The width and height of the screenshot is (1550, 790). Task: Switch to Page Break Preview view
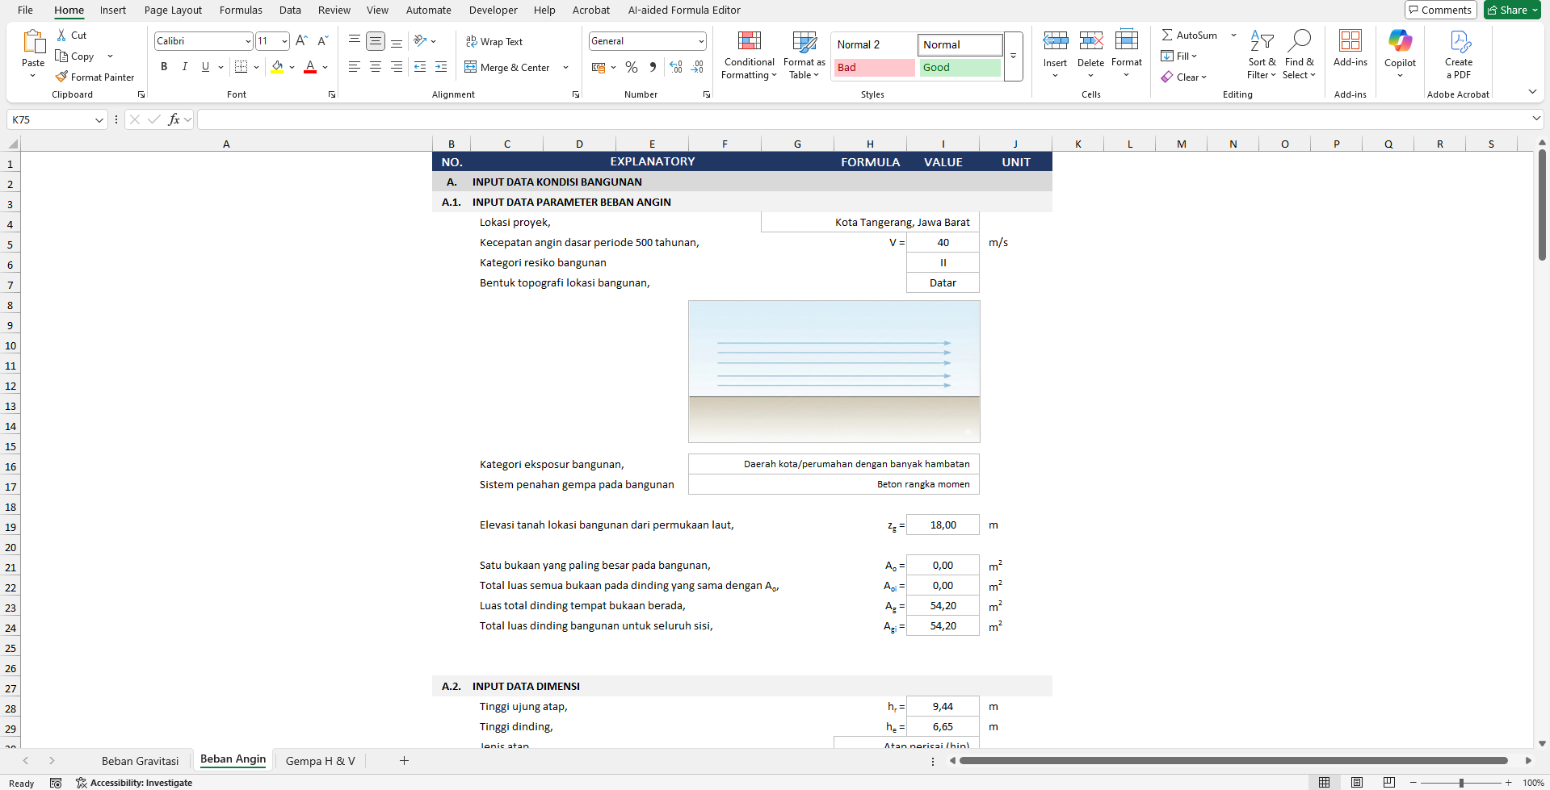(x=1388, y=783)
